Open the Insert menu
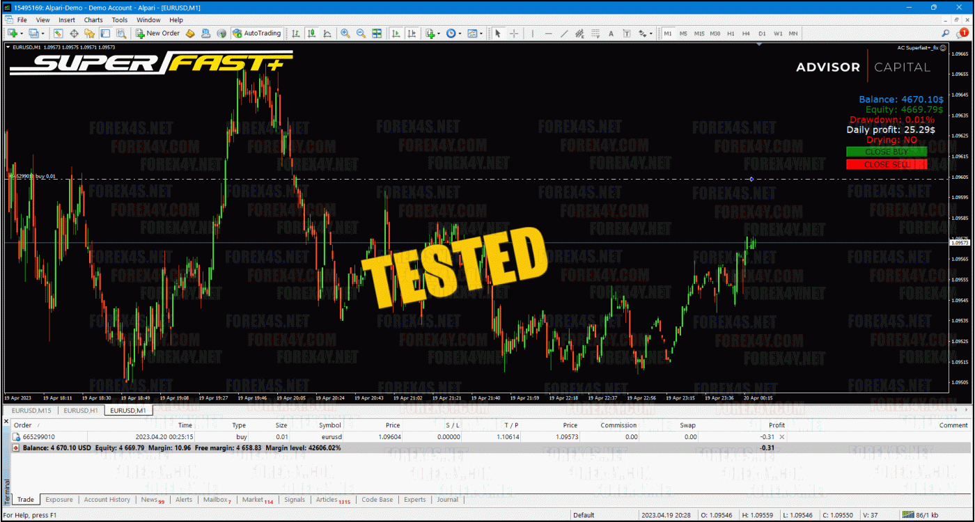The image size is (975, 522). point(67,20)
